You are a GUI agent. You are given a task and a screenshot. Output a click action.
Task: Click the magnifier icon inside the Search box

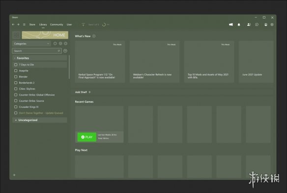click(59, 51)
